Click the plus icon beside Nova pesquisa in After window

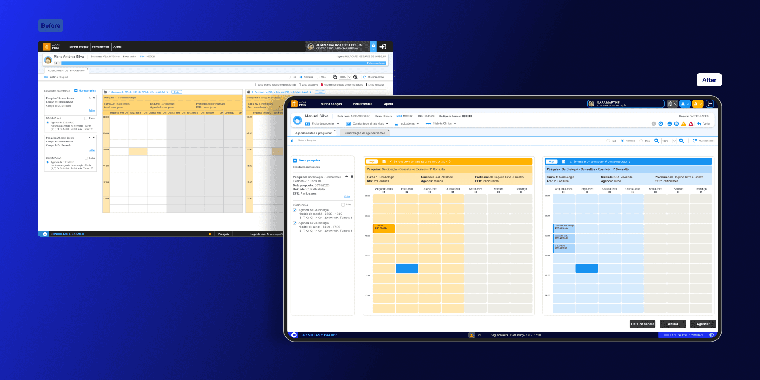295,160
